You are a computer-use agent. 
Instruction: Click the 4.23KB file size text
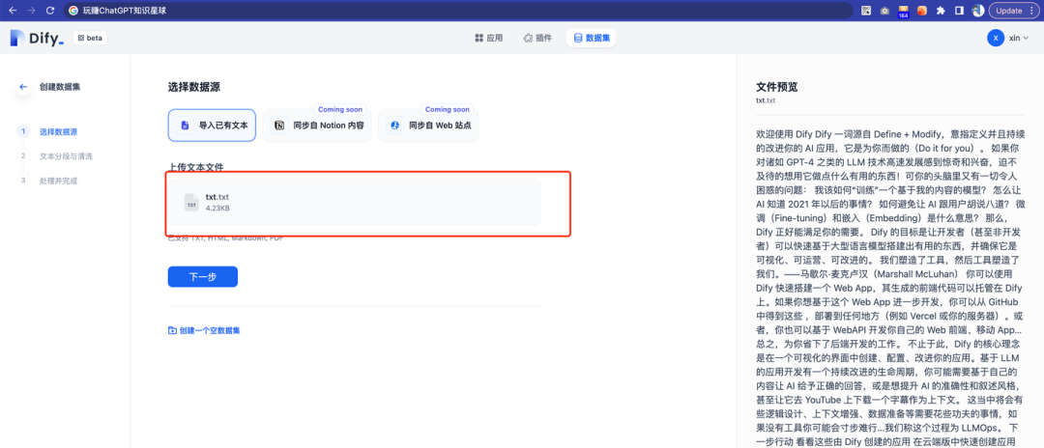click(x=217, y=208)
